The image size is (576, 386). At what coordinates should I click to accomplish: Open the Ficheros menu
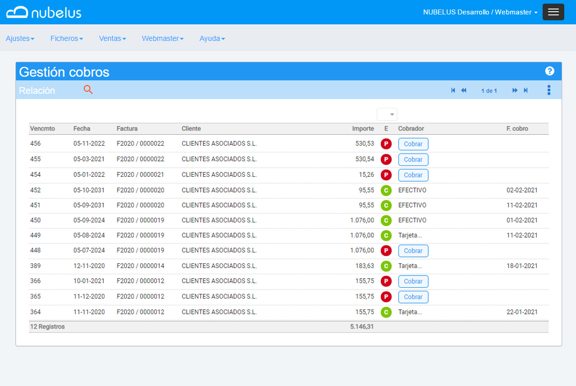[67, 39]
